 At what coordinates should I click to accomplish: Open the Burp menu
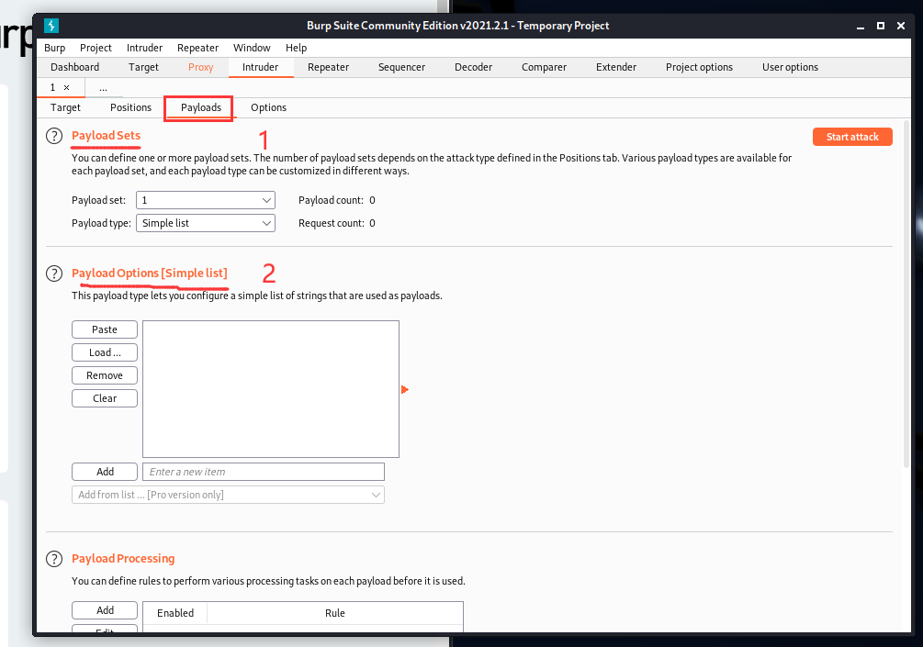click(55, 48)
